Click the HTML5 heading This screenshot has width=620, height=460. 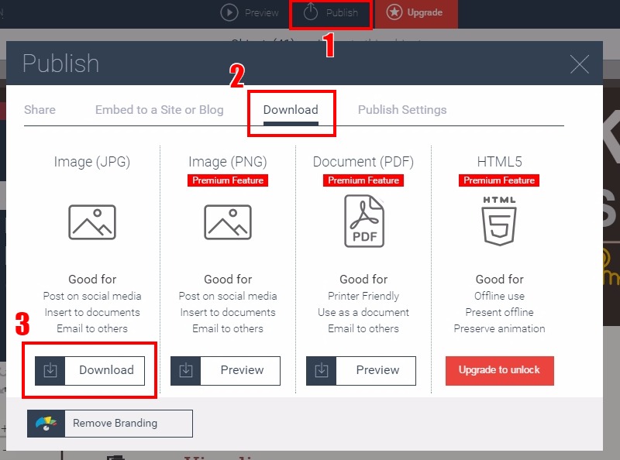click(x=499, y=162)
